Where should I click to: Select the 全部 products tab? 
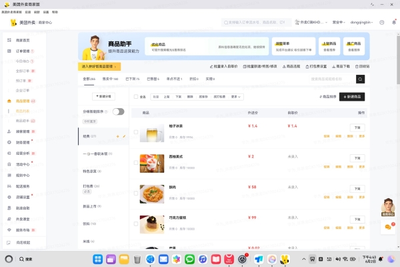tap(89, 79)
